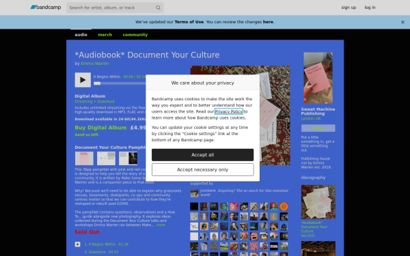Open last orange avatar in first supporter row

point(284,206)
